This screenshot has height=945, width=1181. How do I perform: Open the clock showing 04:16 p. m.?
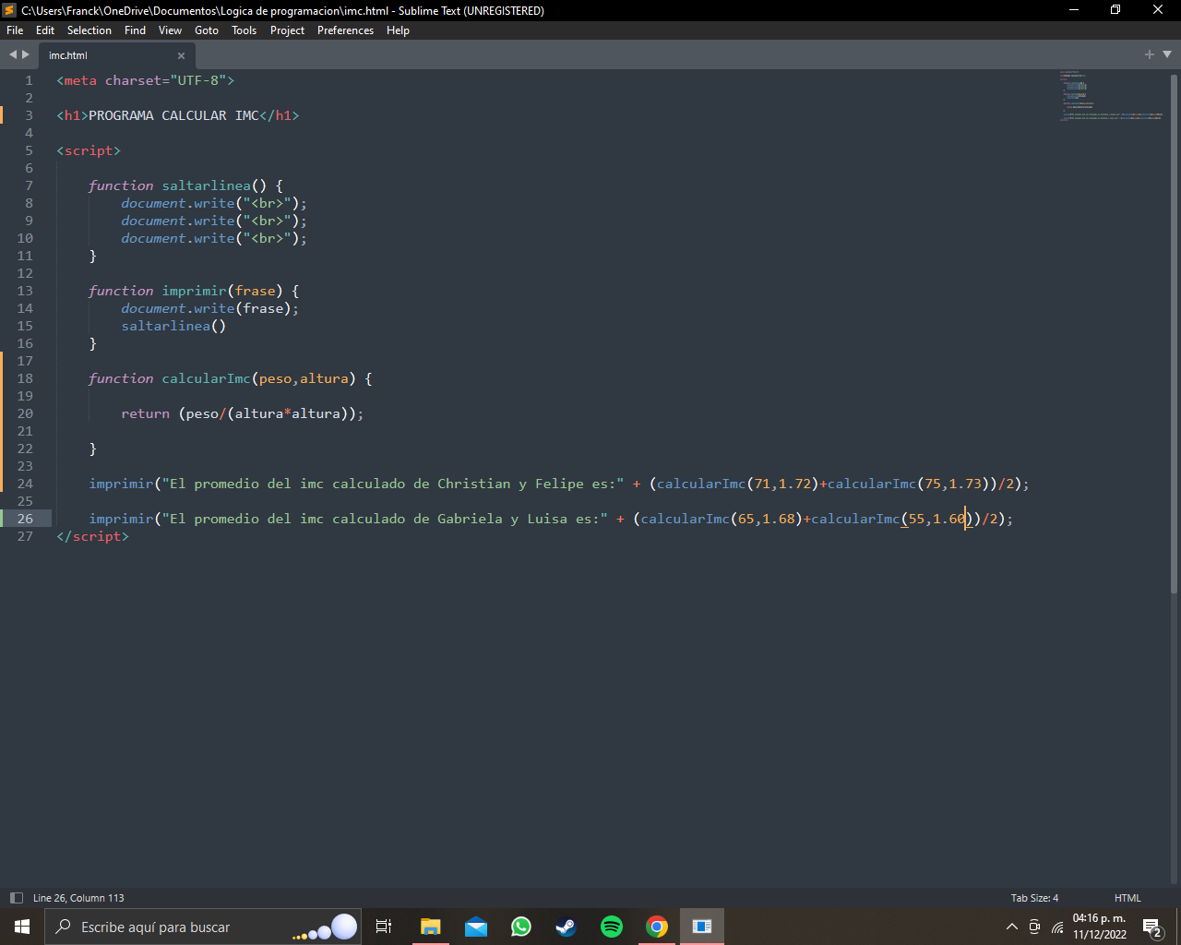coord(1099,927)
